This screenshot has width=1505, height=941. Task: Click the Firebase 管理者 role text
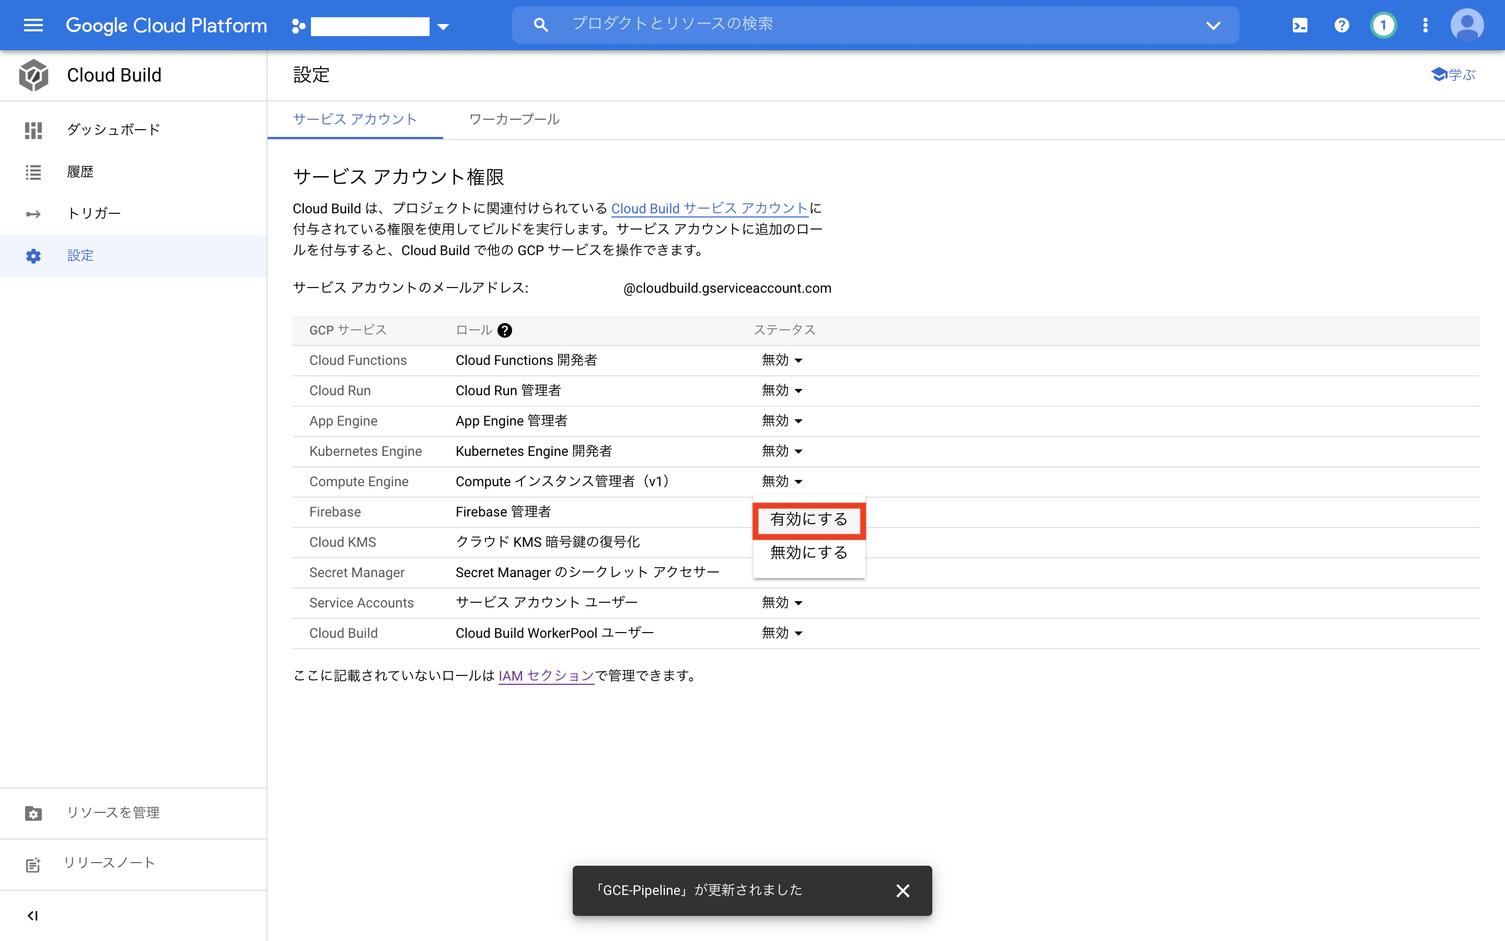(503, 512)
